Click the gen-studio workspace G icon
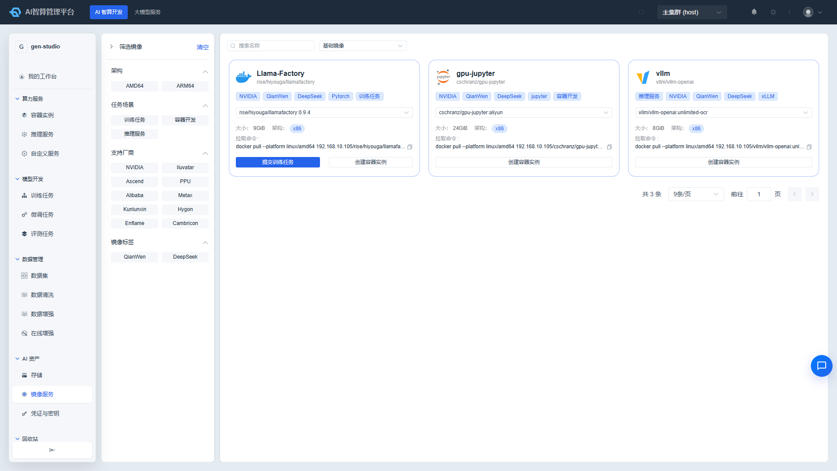The height and width of the screenshot is (471, 837). 21,47
